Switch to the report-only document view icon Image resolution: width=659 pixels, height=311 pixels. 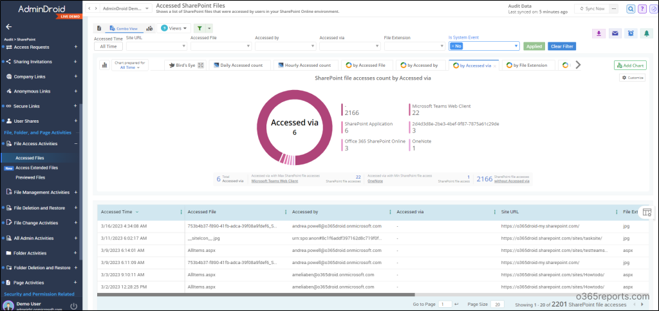pos(99,28)
